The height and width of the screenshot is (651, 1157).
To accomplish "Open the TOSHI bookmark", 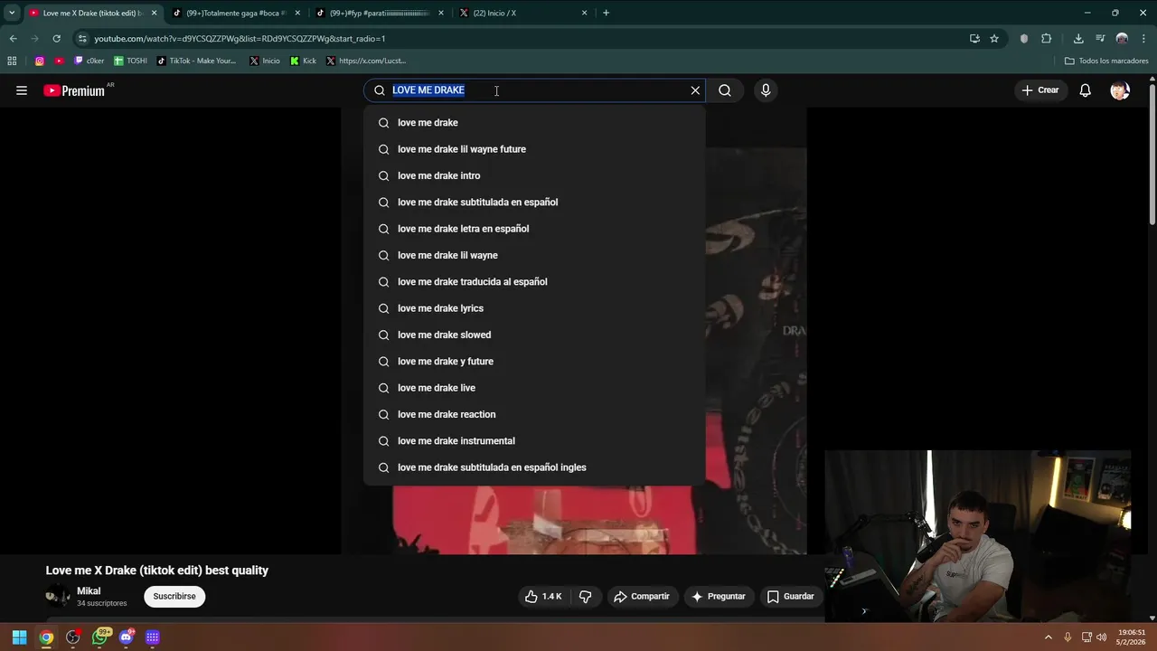I will [x=130, y=61].
